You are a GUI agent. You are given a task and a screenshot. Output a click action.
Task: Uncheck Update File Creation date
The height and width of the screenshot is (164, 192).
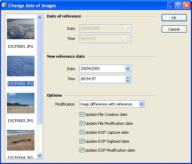(x=82, y=114)
